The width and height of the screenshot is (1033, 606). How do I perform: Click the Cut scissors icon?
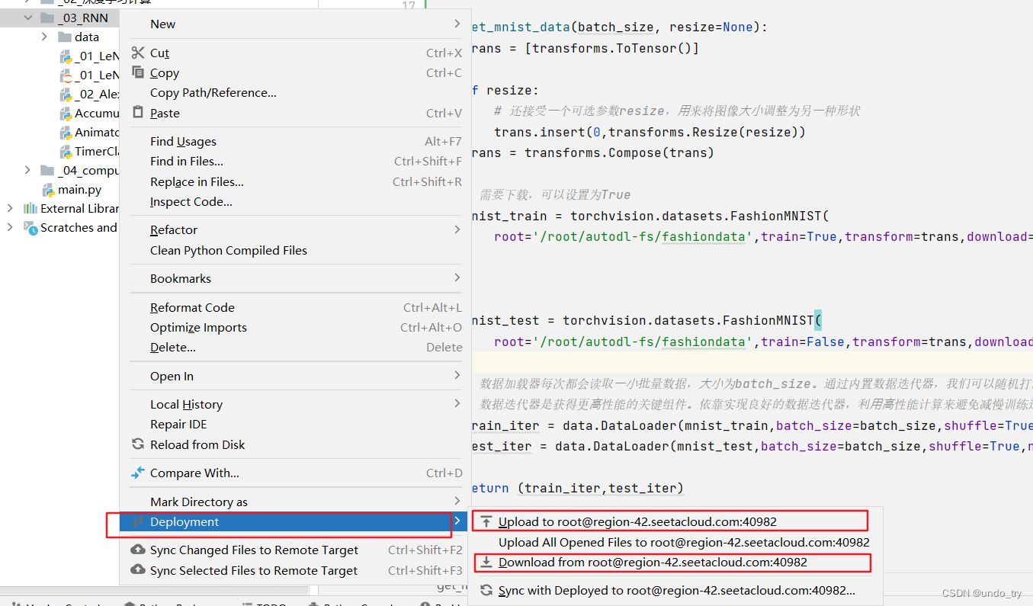(x=138, y=53)
